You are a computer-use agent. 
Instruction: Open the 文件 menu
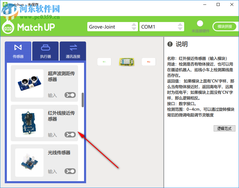[x=5, y=12]
